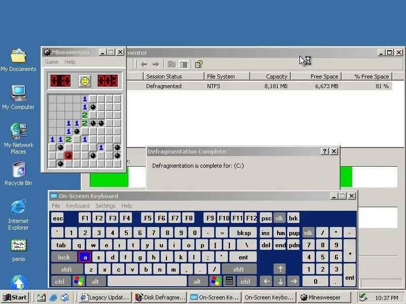Click the Capacity column header
Viewport: 406px width, 304px height.
point(270,77)
